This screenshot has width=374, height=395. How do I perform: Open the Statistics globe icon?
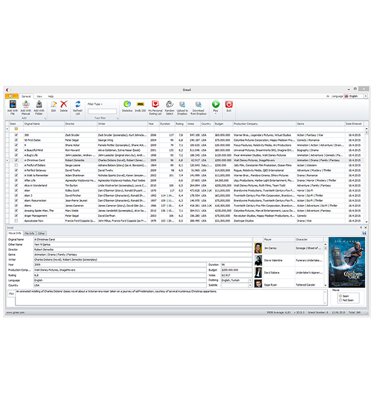click(x=127, y=104)
